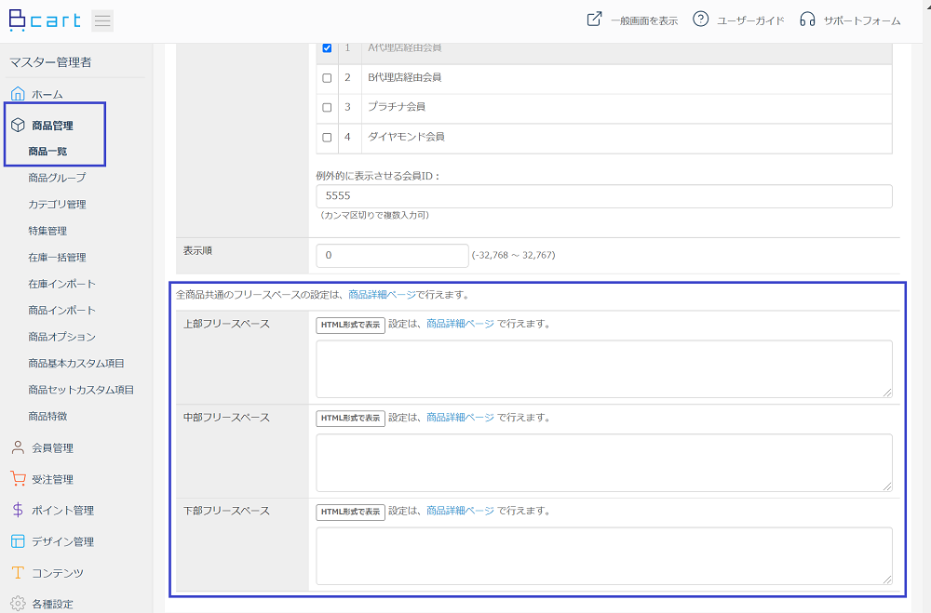The height and width of the screenshot is (613, 931).
Task: Open 商品詳細ページ link beside 中部フリースペース
Action: (460, 417)
